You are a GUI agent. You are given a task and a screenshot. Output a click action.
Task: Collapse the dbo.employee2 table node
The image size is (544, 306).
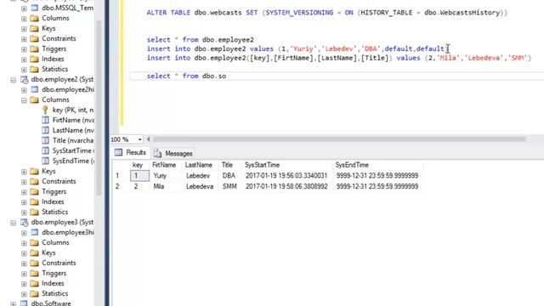click(14, 80)
